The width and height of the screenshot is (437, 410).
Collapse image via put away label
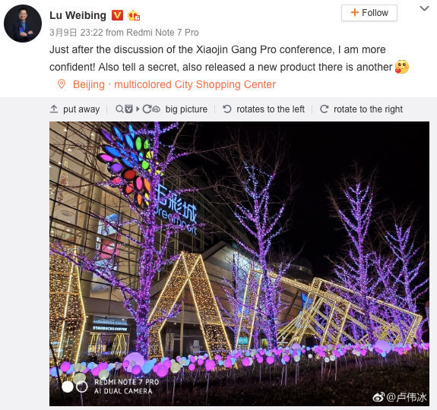point(81,109)
